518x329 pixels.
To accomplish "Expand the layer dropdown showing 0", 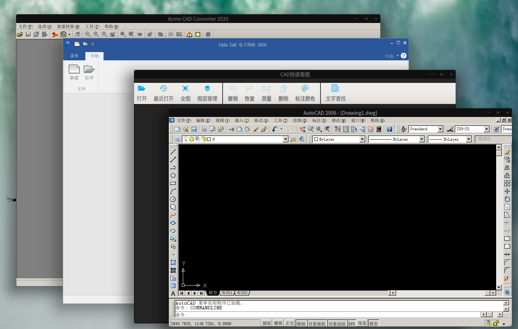I will click(x=285, y=139).
